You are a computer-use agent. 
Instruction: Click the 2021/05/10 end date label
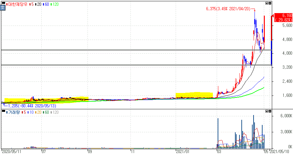coord(279,151)
